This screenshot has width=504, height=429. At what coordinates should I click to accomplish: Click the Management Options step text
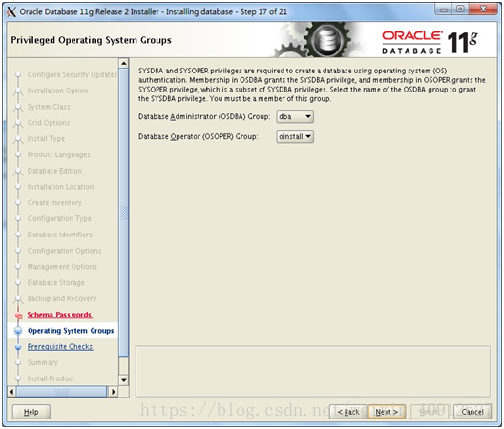click(62, 267)
